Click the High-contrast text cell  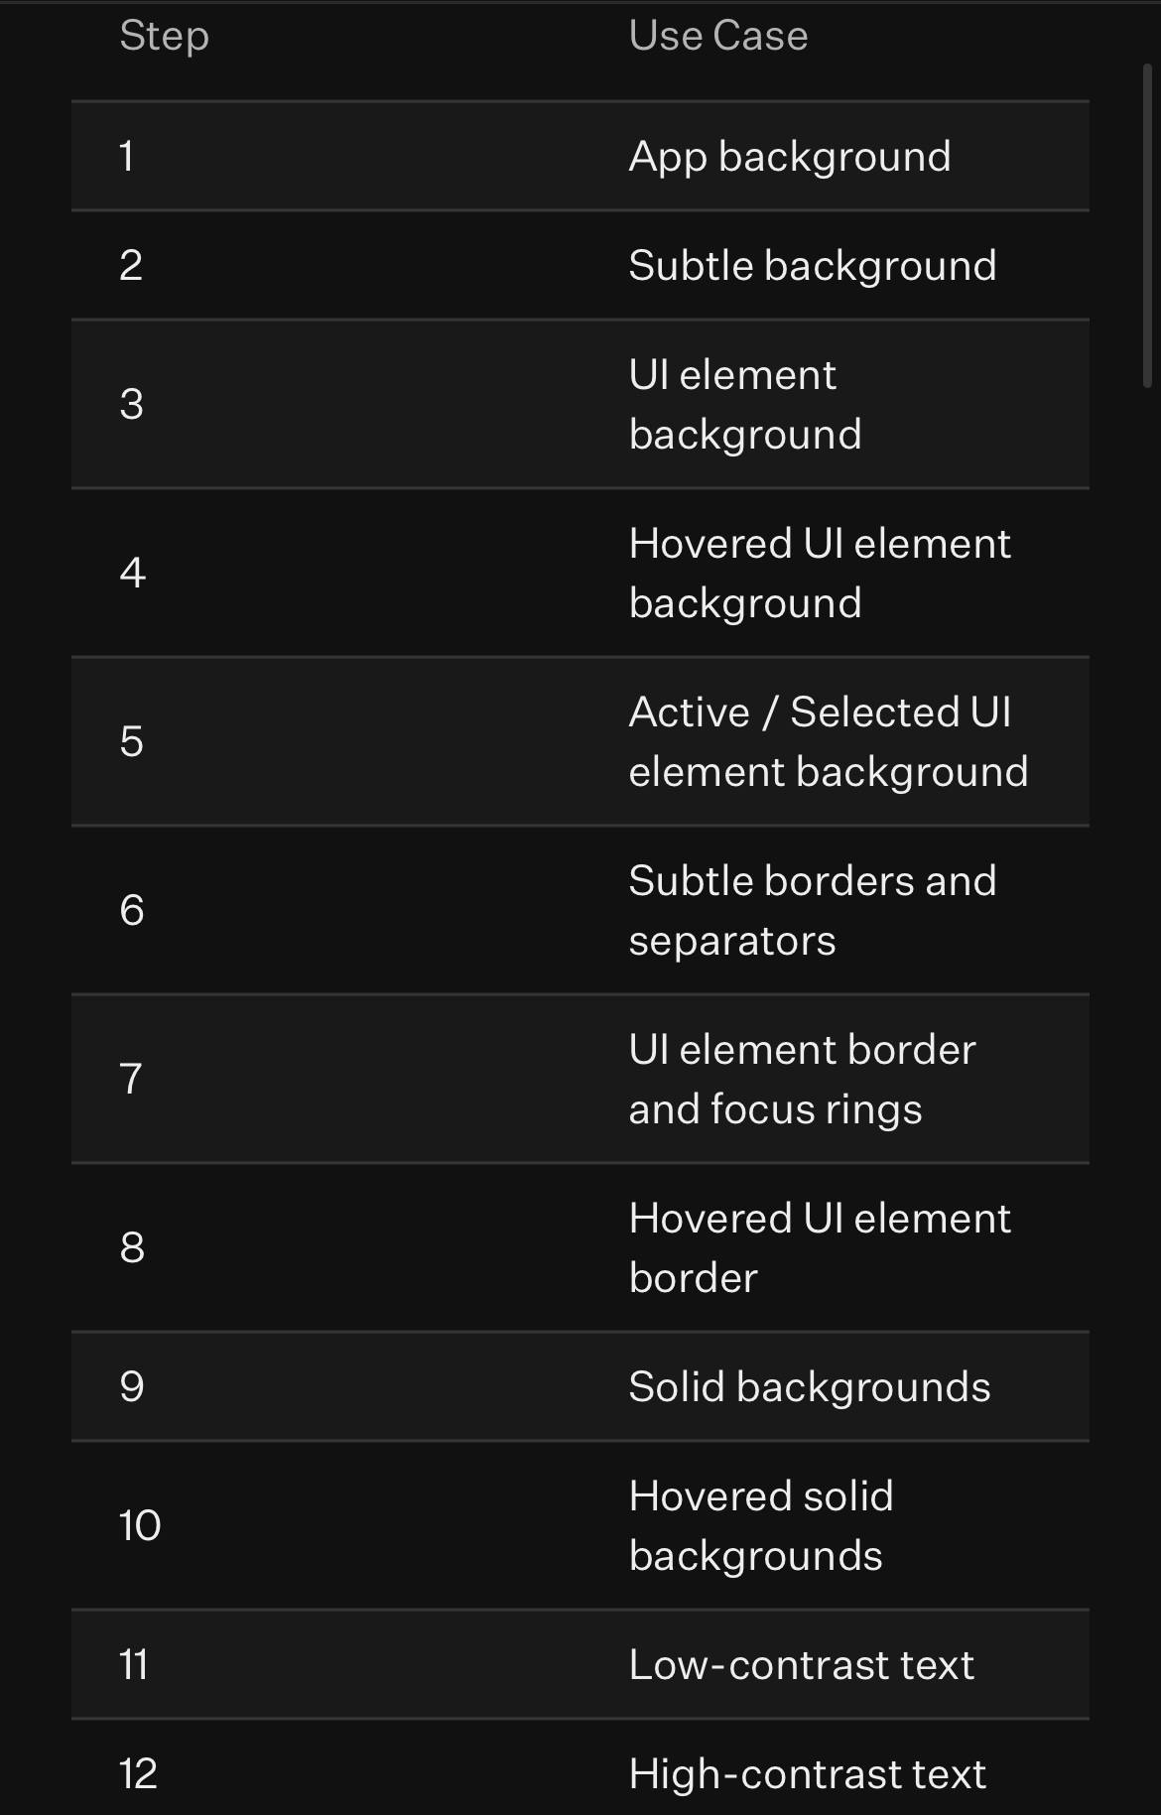point(807,1774)
